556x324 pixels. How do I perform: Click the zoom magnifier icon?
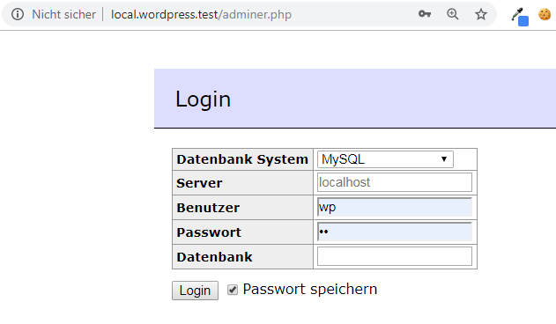pos(452,14)
